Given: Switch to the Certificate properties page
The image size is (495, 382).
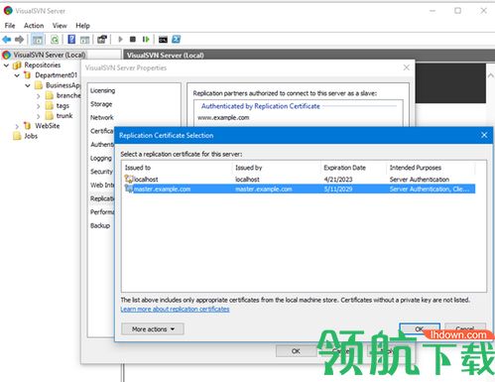Looking at the screenshot, I should click(x=102, y=131).
